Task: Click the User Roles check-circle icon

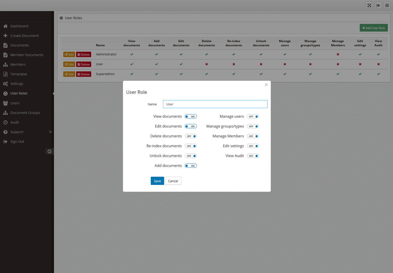Action: tap(5, 93)
